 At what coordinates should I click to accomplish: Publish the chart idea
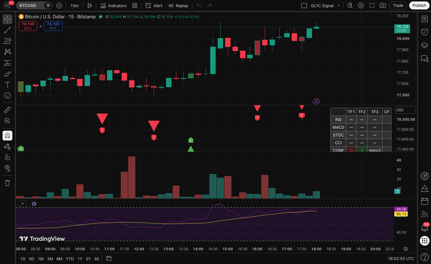pyautogui.click(x=419, y=5)
